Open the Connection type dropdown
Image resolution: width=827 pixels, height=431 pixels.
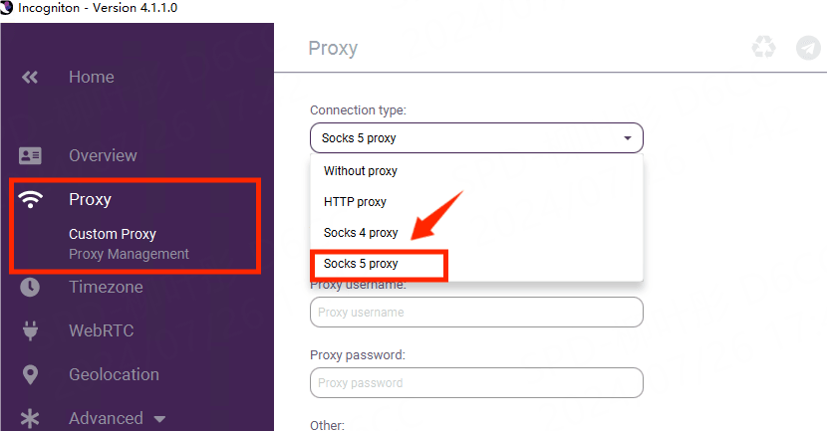point(476,138)
